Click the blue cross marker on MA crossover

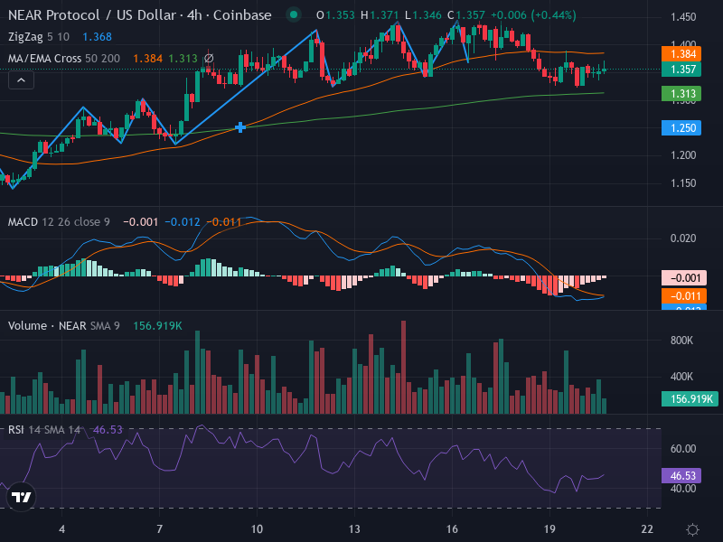[240, 127]
